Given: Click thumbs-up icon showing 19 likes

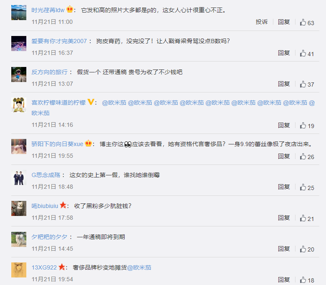Looking at the screenshot, I should (x=303, y=126).
